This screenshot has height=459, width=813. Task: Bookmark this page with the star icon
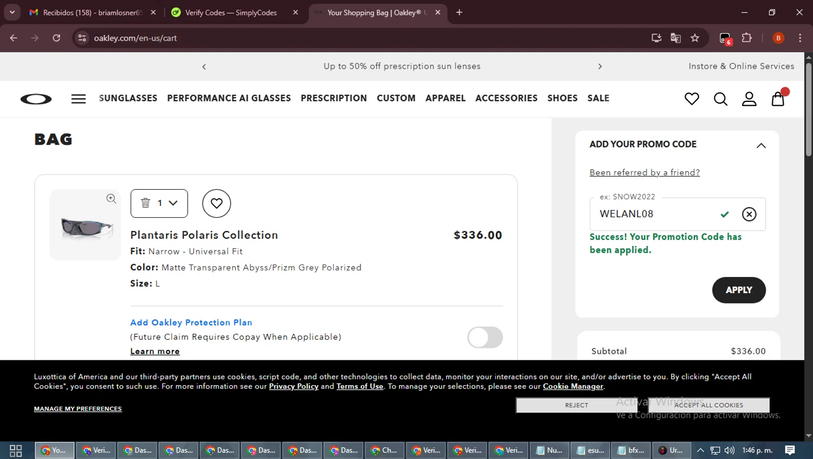point(695,38)
